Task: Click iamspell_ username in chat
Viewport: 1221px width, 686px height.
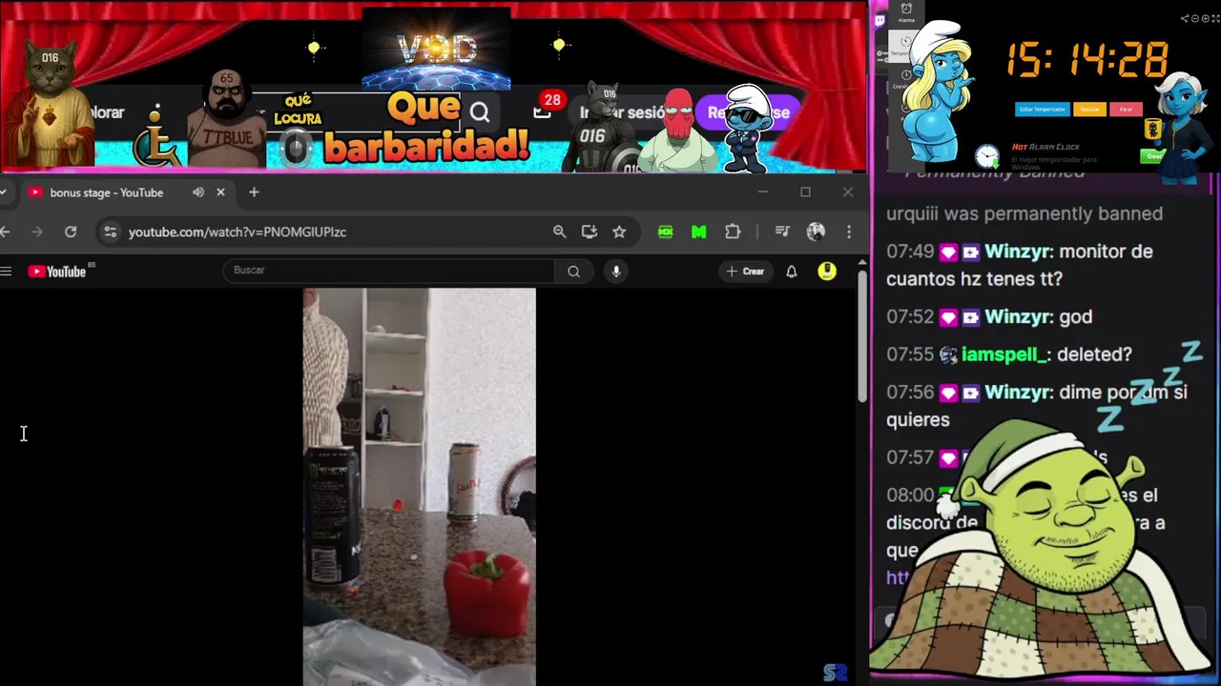Action: (x=1005, y=354)
